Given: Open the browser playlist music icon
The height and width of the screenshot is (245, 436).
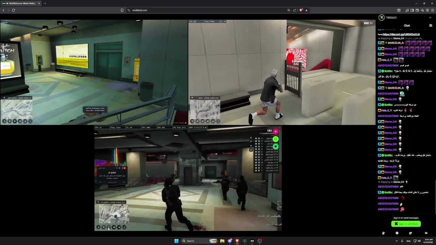Looking at the screenshot, I should [x=407, y=10].
